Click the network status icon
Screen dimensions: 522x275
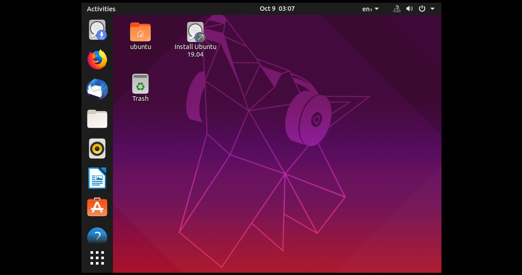[x=396, y=9]
